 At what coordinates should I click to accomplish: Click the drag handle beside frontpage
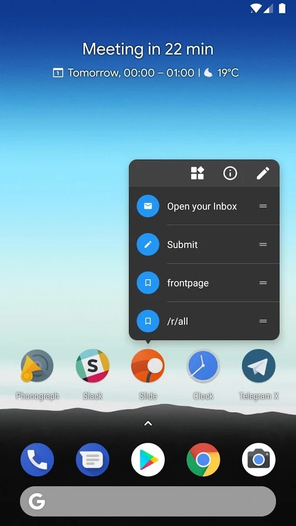pyautogui.click(x=263, y=283)
